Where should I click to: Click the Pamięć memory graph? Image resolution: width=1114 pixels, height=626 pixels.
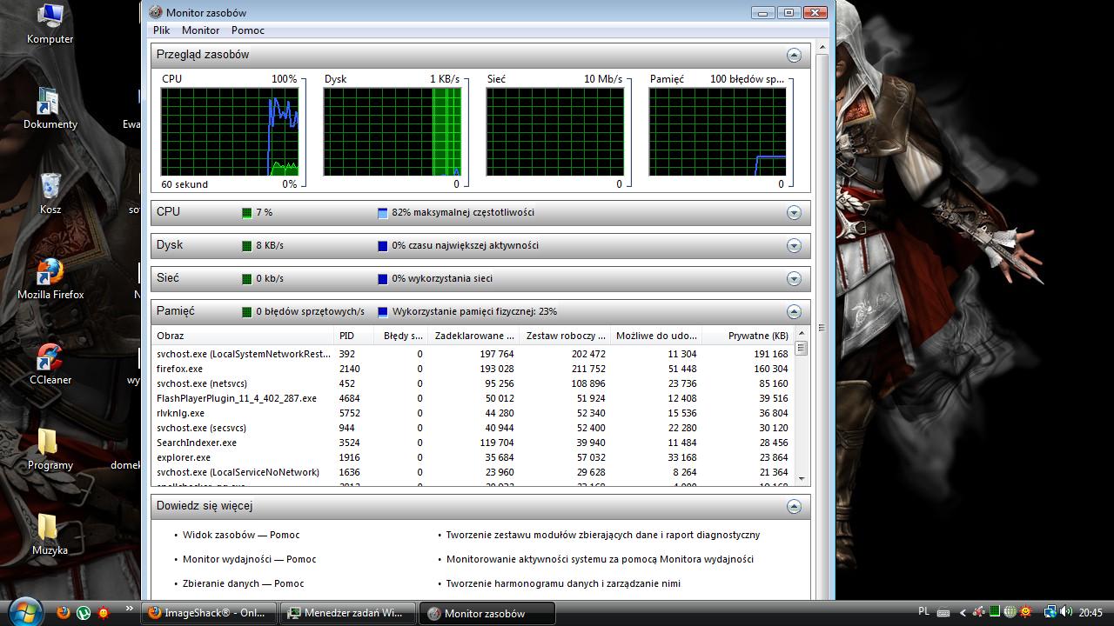click(x=718, y=132)
